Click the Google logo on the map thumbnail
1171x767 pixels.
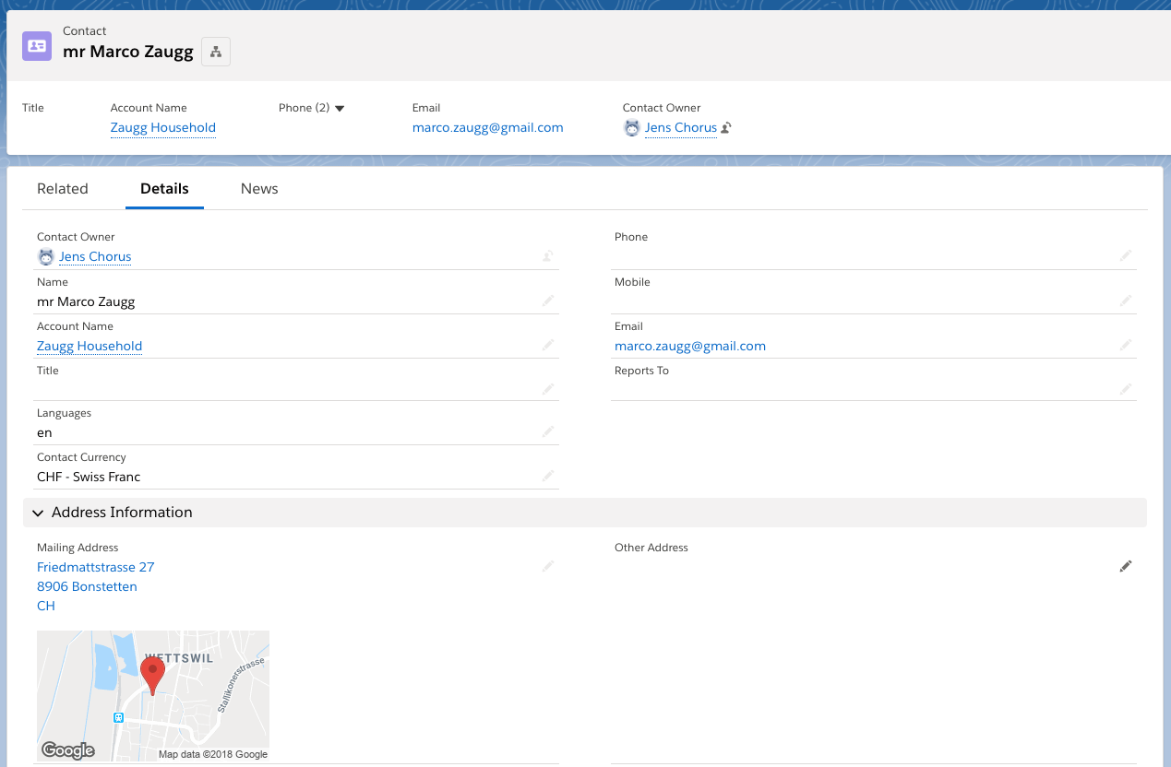[67, 750]
